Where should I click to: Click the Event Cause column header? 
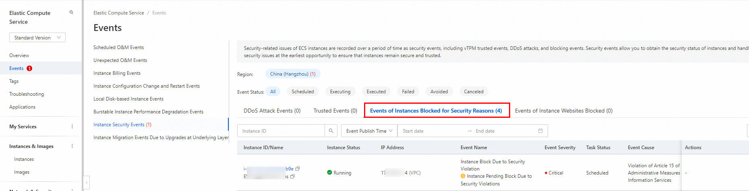pyautogui.click(x=641, y=148)
